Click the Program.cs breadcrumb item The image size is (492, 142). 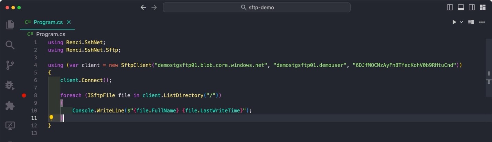(51, 34)
